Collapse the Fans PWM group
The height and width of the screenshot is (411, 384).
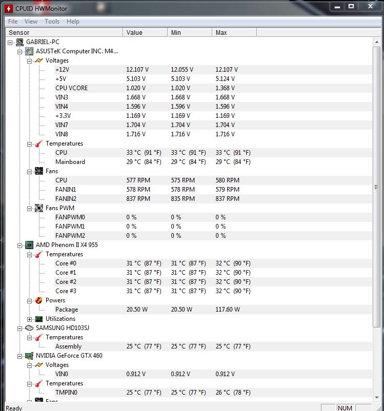(x=29, y=209)
